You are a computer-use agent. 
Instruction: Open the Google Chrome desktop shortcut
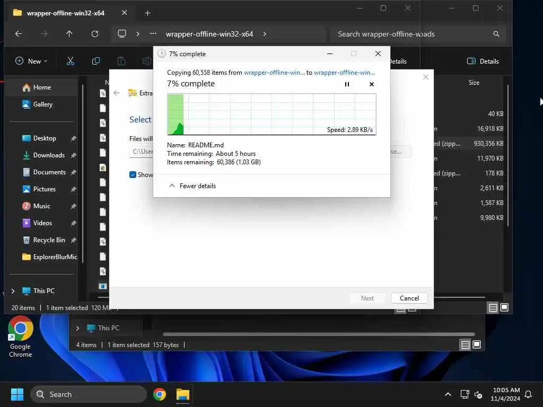point(21,337)
